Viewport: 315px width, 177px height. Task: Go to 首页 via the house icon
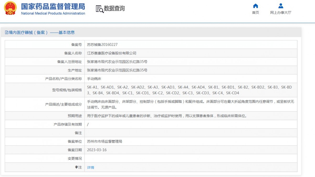click(x=255, y=6)
